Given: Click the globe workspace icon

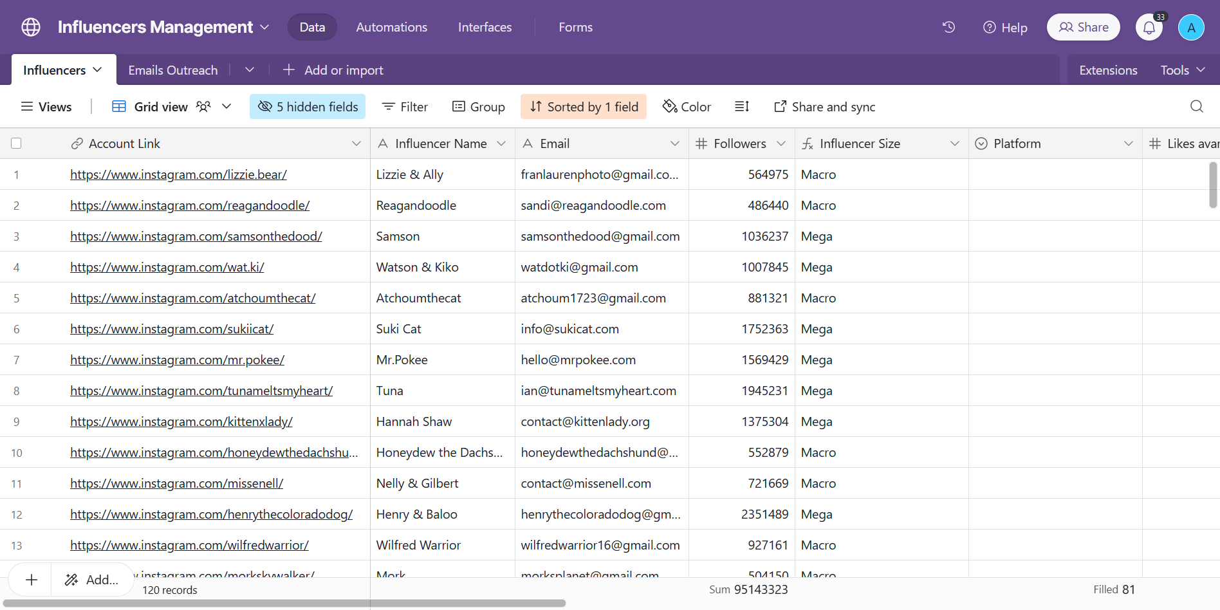Looking at the screenshot, I should [31, 27].
